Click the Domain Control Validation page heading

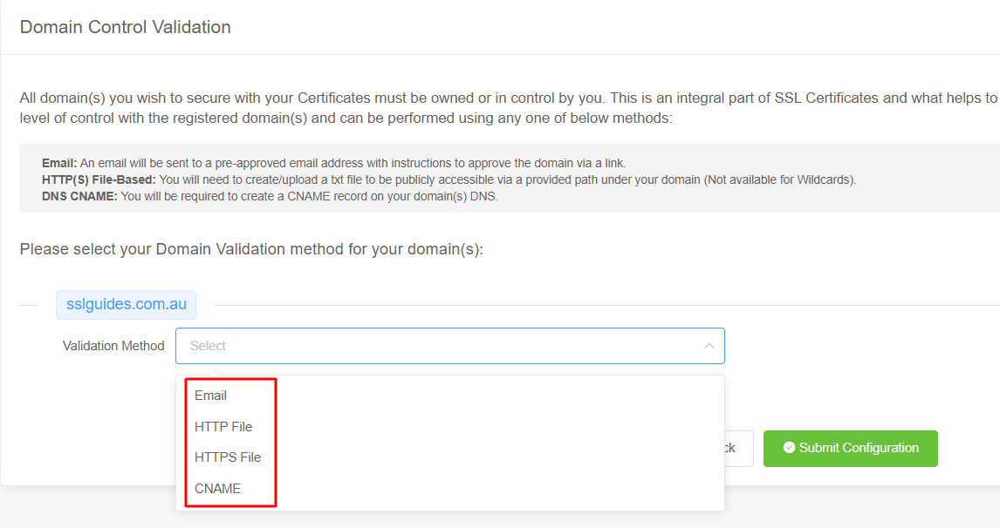coord(125,27)
